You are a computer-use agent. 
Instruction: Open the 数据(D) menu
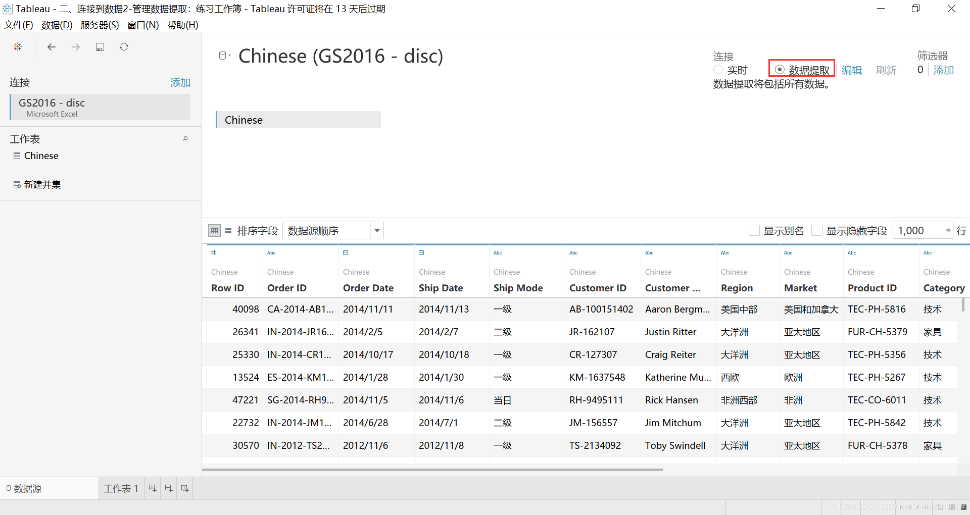coord(57,25)
